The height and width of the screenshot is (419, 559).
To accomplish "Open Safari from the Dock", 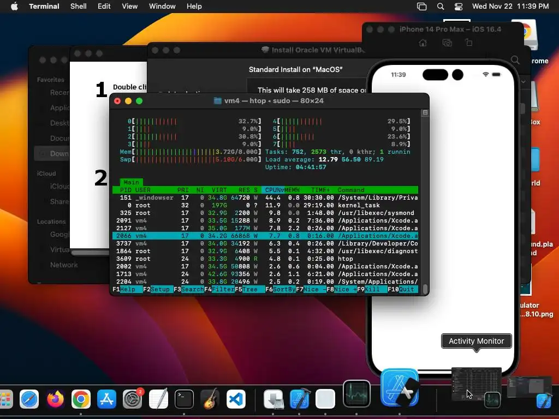I will coord(29,399).
